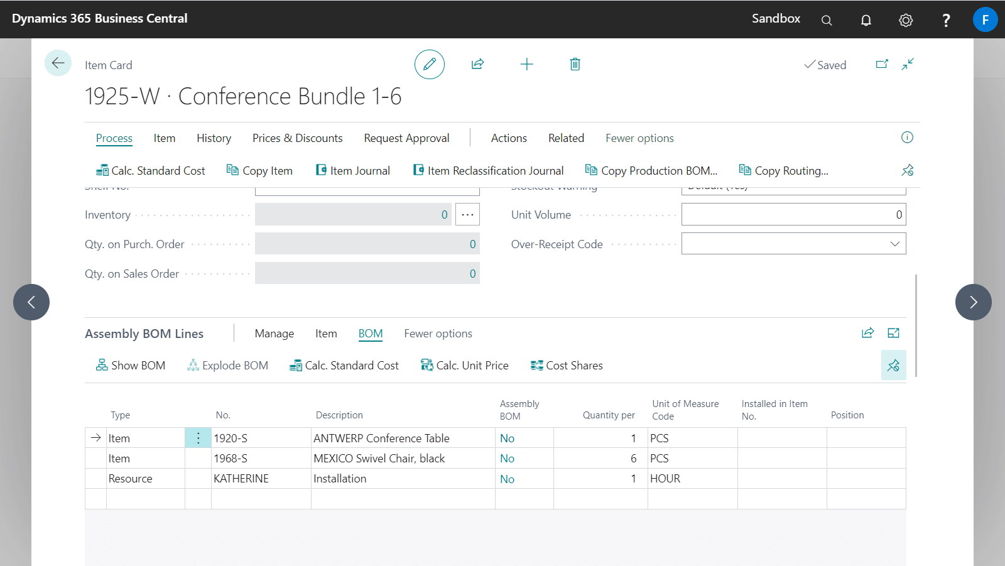
Task: Unpin the Assembly BOM Lines action bar
Action: point(893,365)
